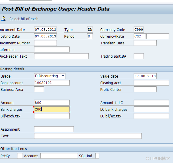Click the Bank charges field containing 200
The image size is (173, 163).
52,109
